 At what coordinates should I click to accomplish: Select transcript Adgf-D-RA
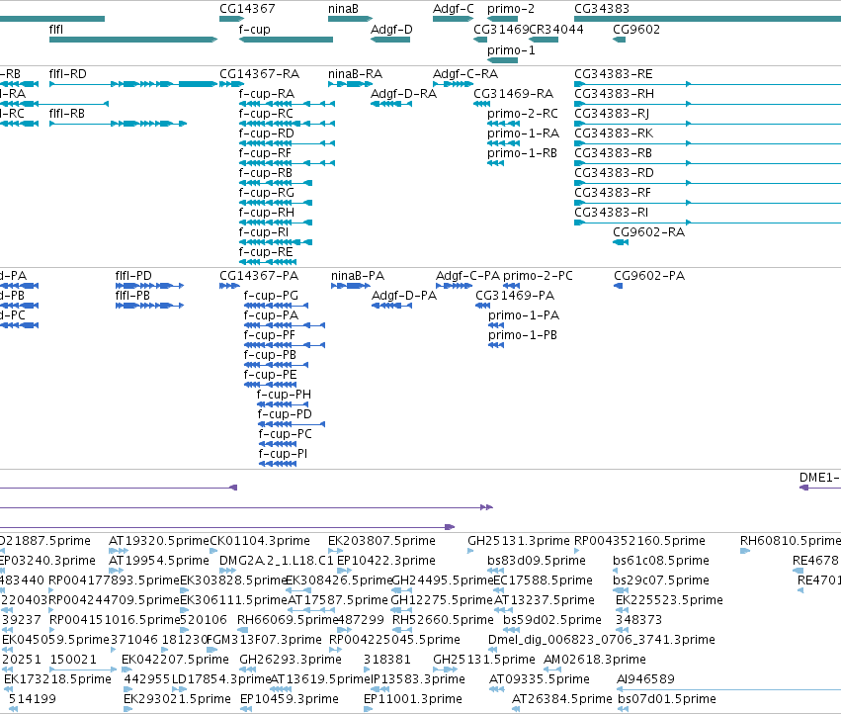[403, 93]
